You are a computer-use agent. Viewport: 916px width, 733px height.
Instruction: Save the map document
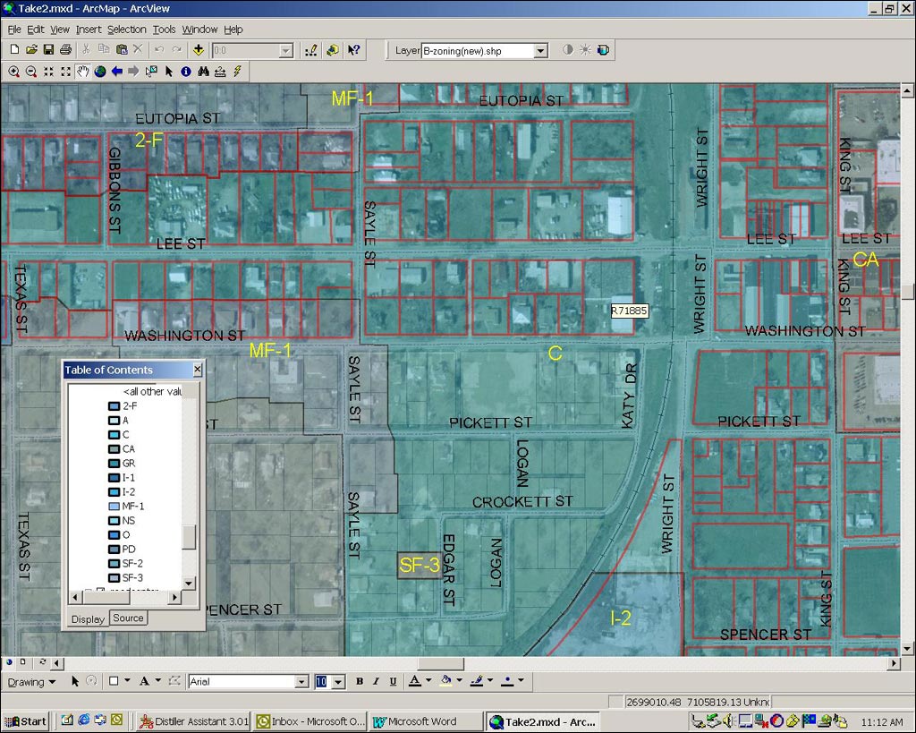coord(48,51)
